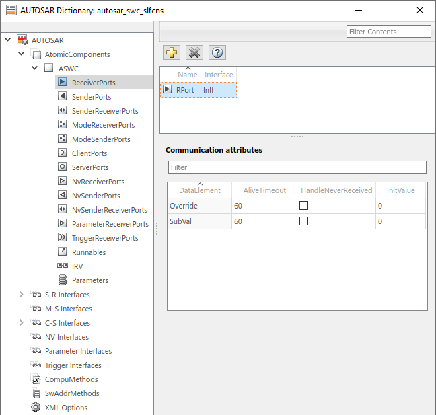Click the Delete port X icon
The width and height of the screenshot is (436, 415).
(194, 52)
